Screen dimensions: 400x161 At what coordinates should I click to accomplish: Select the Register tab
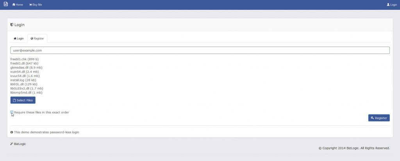(x=37, y=39)
